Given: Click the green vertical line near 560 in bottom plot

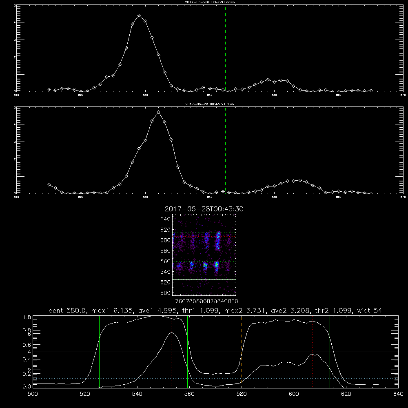Looking at the screenshot, I should tap(187, 351).
